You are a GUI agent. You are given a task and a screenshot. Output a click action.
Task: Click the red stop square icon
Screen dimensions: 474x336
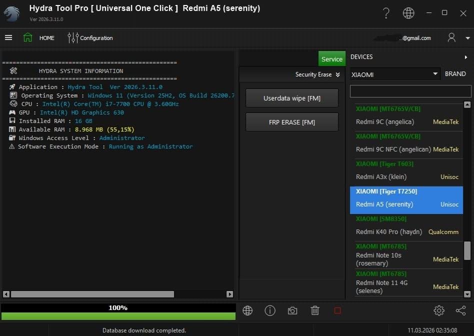337,310
